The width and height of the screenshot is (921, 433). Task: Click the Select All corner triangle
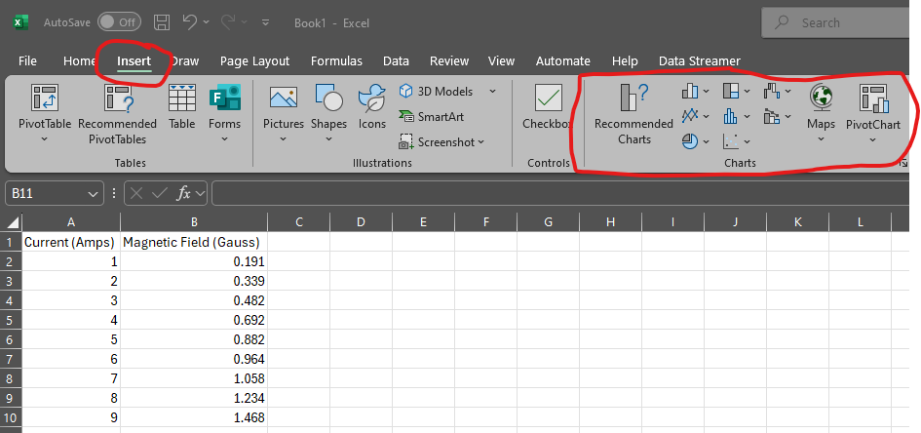coord(13,222)
